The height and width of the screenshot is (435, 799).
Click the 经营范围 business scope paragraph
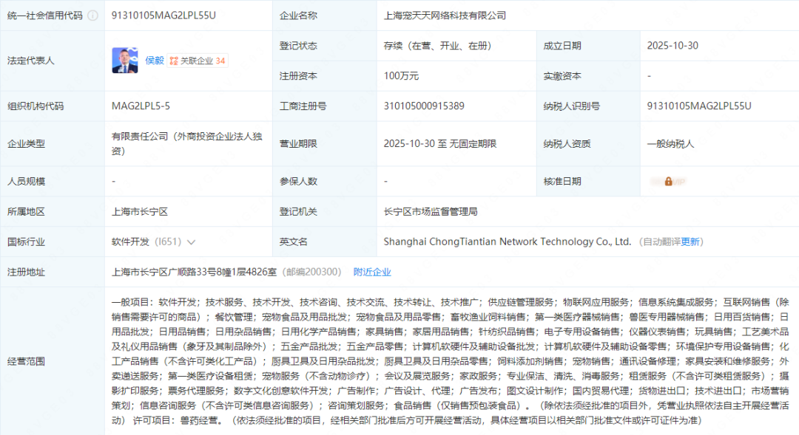pos(450,361)
